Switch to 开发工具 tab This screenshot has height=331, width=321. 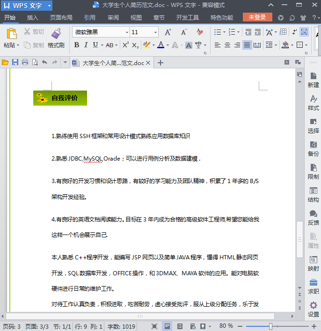pos(188,17)
